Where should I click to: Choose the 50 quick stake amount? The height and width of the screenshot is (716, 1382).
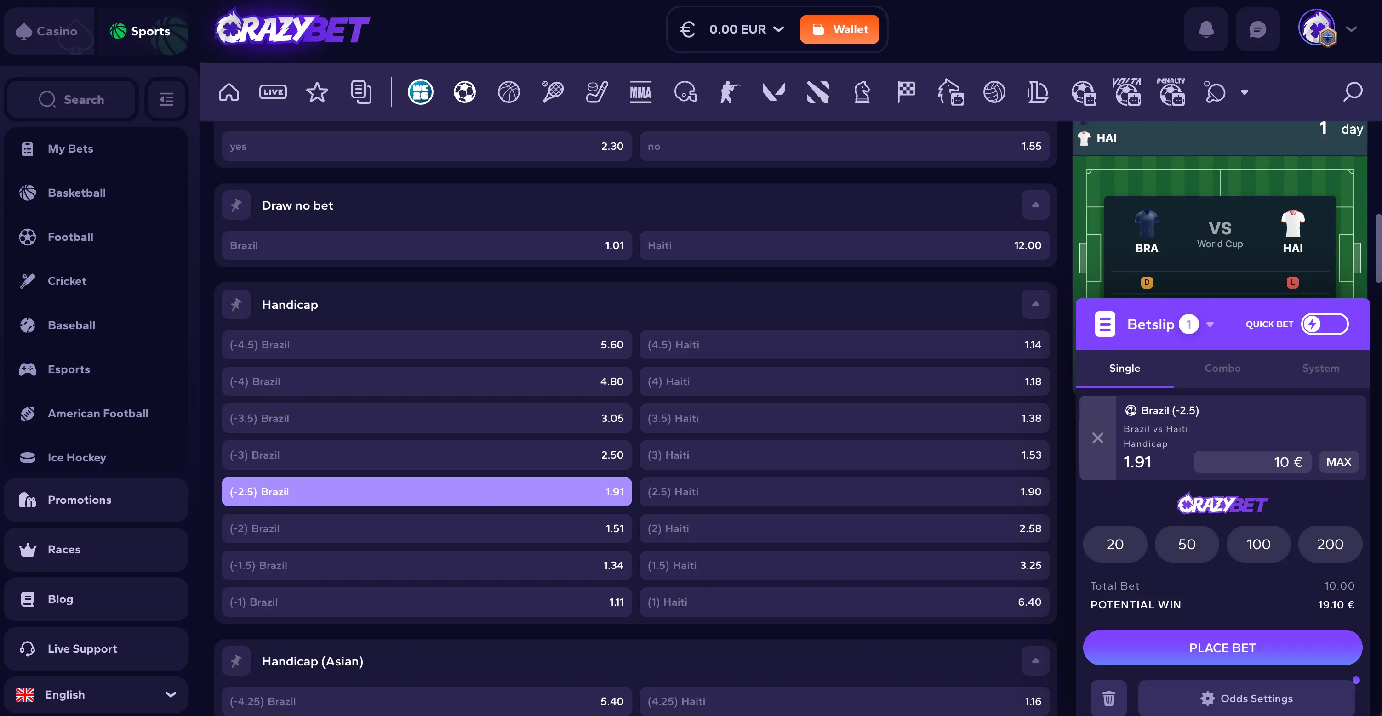[1187, 544]
